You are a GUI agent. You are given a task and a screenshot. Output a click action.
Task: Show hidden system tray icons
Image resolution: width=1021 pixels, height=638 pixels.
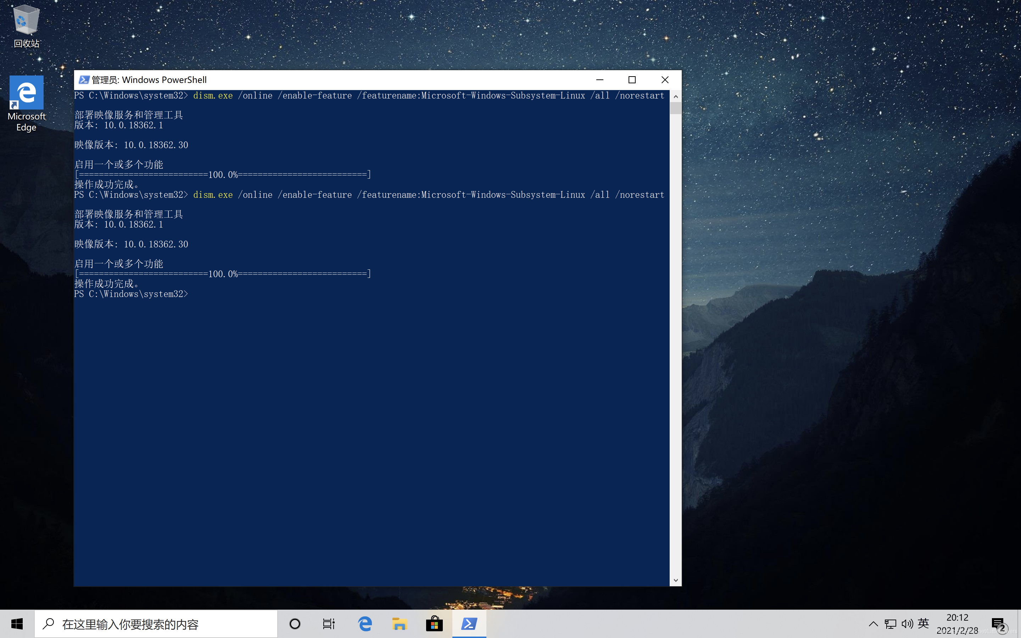click(x=873, y=624)
